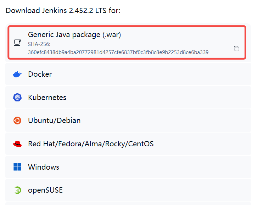Image resolution: width=258 pixels, height=205 pixels.
Task: Click the Java coffee cup icon
Action: [x=17, y=43]
